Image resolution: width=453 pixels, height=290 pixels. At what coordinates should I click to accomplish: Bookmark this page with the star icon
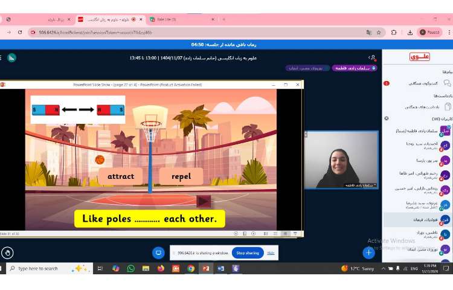[379, 33]
